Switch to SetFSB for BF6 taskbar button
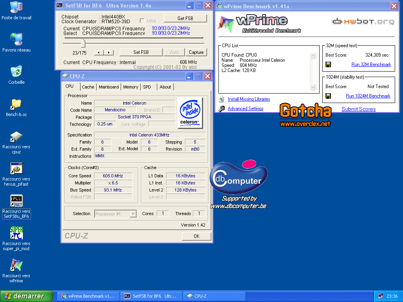 point(152,296)
